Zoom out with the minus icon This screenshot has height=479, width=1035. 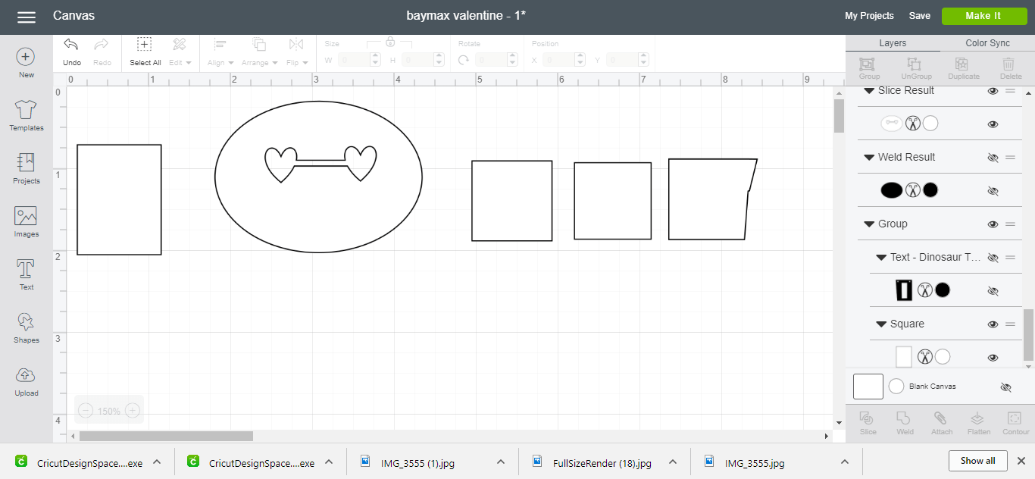(x=86, y=411)
